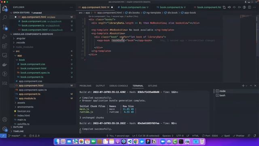Image resolution: width=259 pixels, height=146 pixels.
Task: Open app.module.ts in the file tree
Action: [27, 98]
